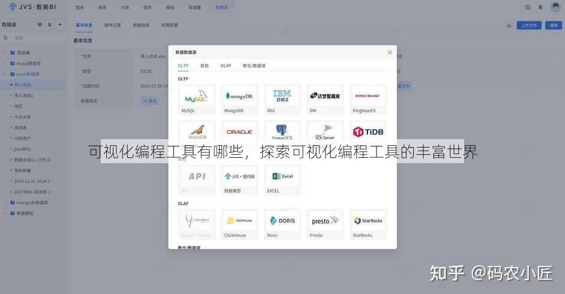Select the mysql数据库 folder
Image resolution: width=565 pixels, height=294 pixels.
(28, 64)
